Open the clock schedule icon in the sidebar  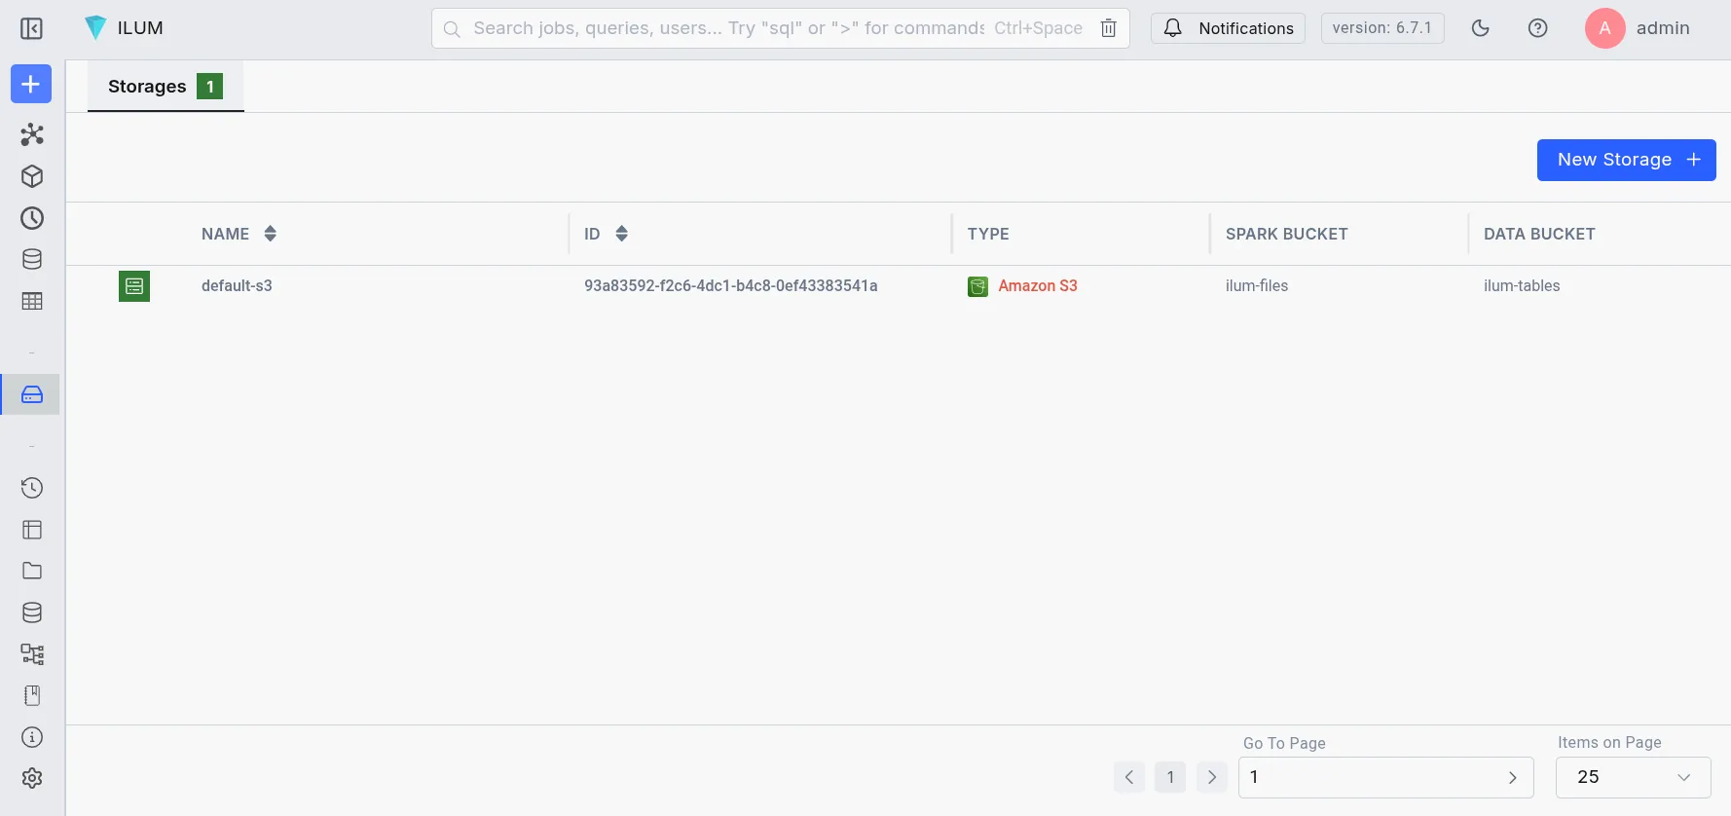tap(32, 218)
